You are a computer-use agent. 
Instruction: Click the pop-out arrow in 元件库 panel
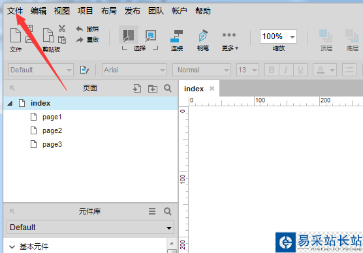(x=12, y=211)
